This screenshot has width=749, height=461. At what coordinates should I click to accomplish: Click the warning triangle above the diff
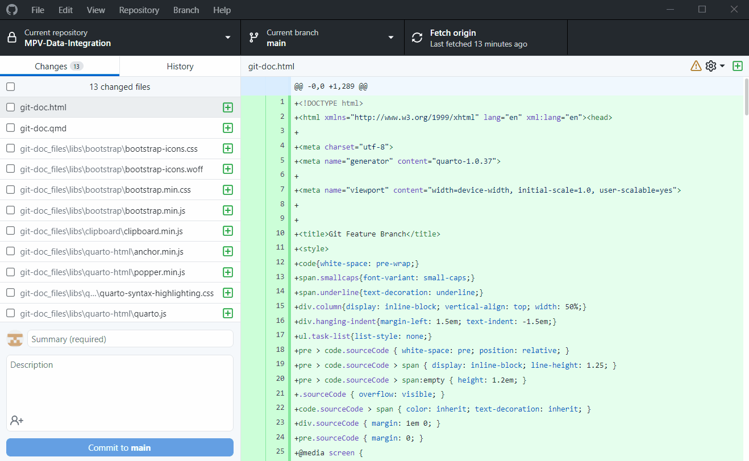(696, 65)
